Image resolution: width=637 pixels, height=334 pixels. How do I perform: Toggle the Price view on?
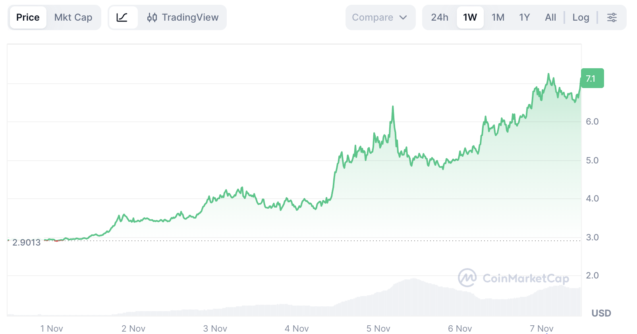pos(27,17)
